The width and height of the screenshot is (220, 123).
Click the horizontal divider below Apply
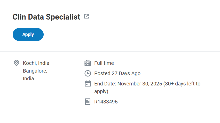[x=110, y=51]
